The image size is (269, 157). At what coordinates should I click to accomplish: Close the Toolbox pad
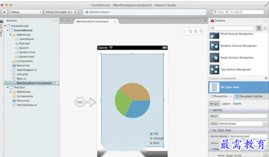(x=266, y=21)
